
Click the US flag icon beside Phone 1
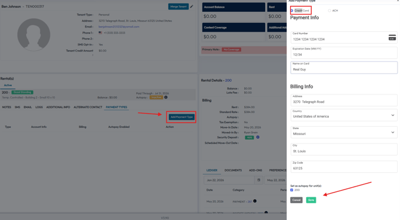pos(100,33)
